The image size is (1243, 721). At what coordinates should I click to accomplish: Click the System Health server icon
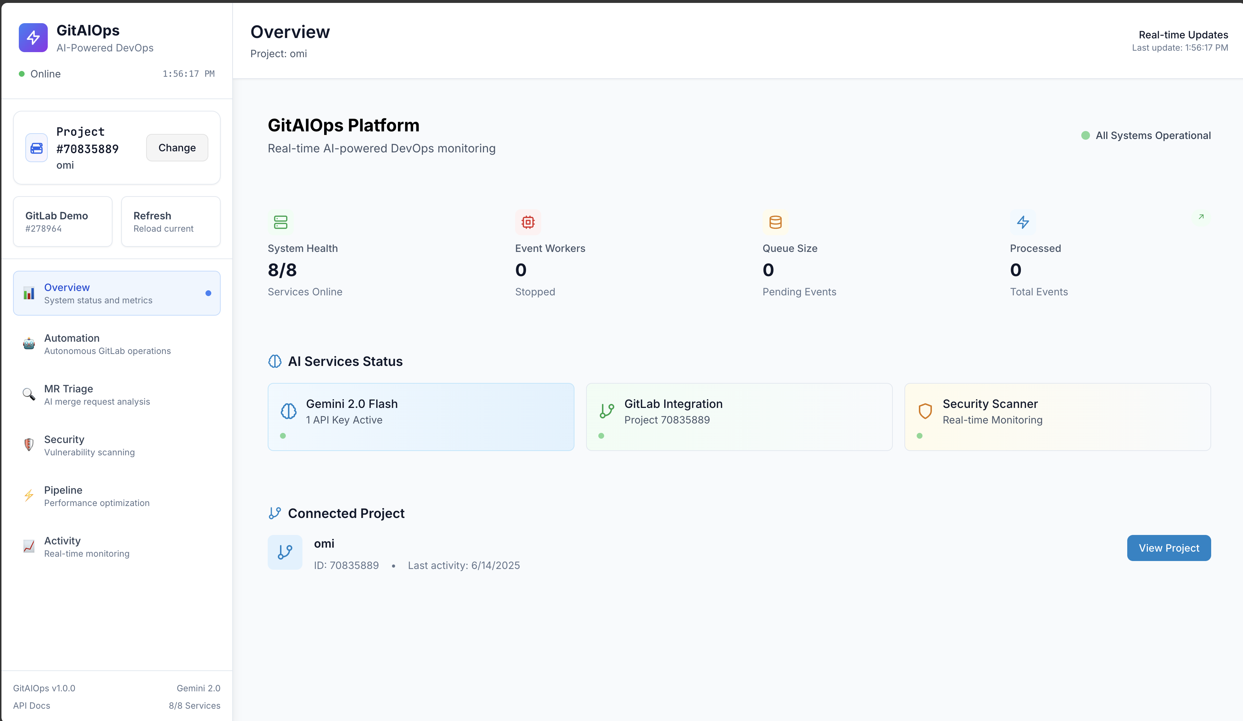click(x=280, y=222)
